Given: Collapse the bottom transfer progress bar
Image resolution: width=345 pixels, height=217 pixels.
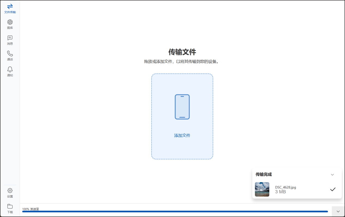Looking at the screenshot, I should click(338, 211).
